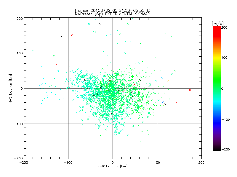237x177 pixels.
Task: Select the black X marker beside the northwest red X
Action: [x=62, y=36]
